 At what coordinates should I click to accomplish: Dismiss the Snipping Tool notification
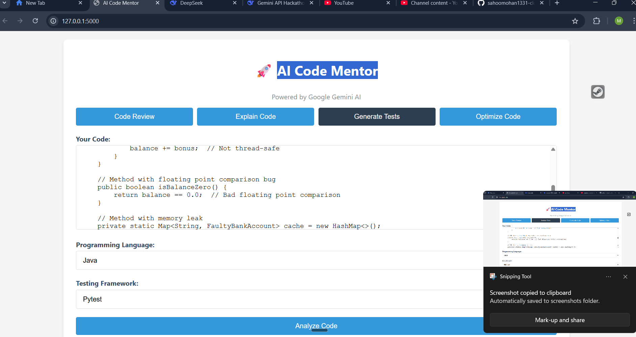[x=625, y=277]
